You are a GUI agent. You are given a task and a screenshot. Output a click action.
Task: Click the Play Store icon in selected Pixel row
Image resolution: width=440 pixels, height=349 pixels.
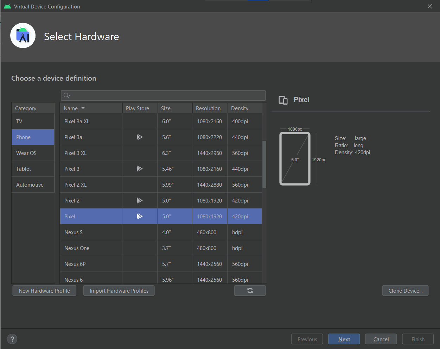140,216
